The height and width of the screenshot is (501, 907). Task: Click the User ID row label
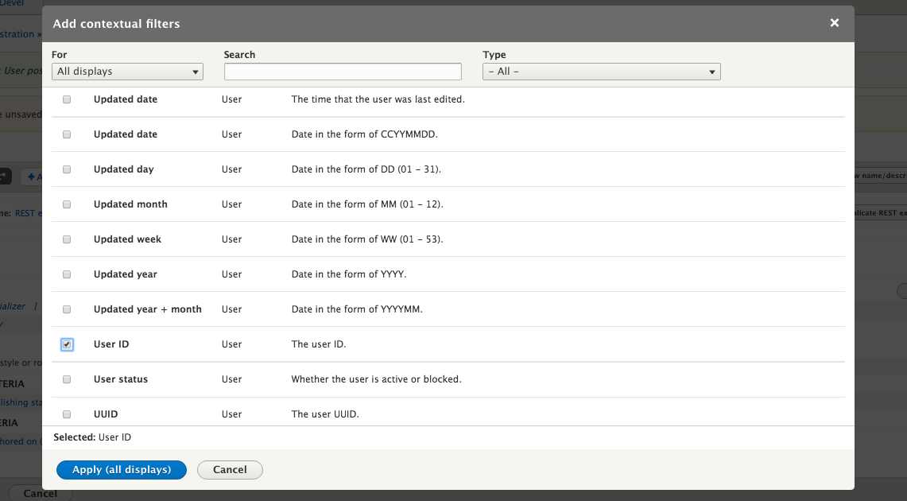[x=111, y=344]
